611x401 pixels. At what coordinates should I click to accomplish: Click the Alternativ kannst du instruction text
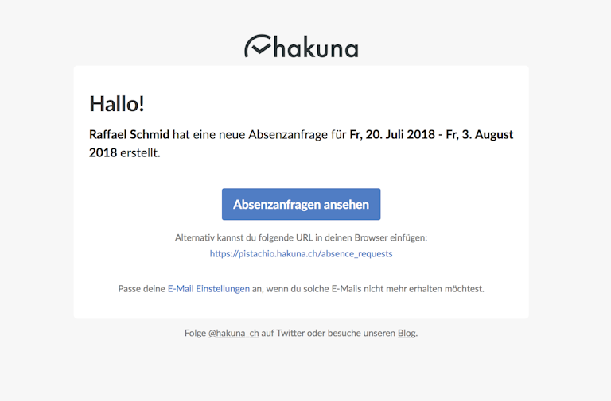click(301, 237)
